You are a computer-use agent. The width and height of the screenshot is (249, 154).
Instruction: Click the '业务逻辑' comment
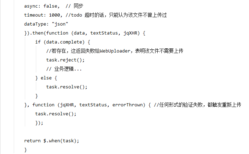coord(64,69)
